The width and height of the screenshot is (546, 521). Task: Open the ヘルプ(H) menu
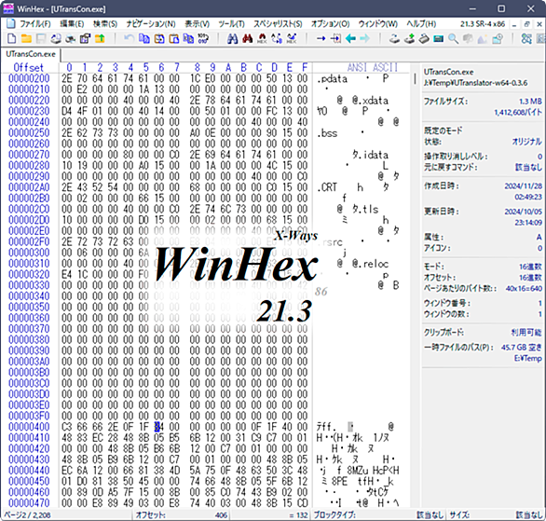tap(421, 24)
